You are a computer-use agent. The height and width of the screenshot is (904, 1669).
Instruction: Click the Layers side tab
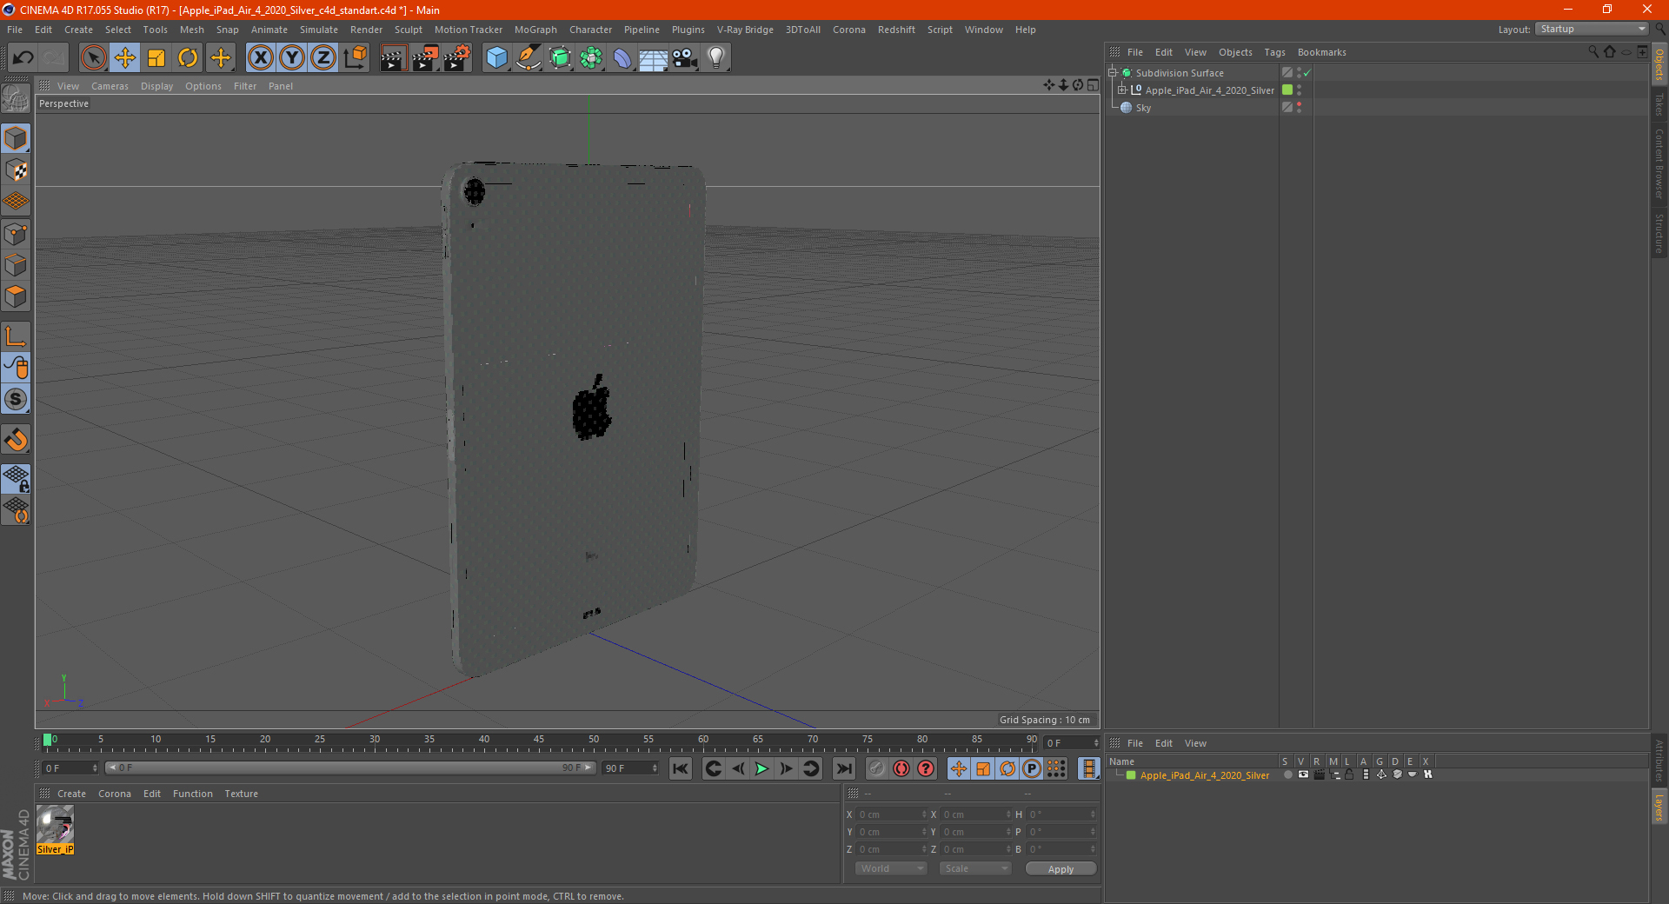pyautogui.click(x=1659, y=807)
